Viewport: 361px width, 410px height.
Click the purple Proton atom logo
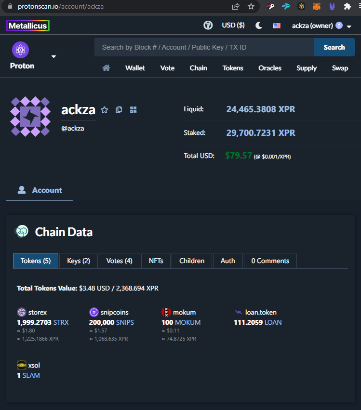click(20, 50)
